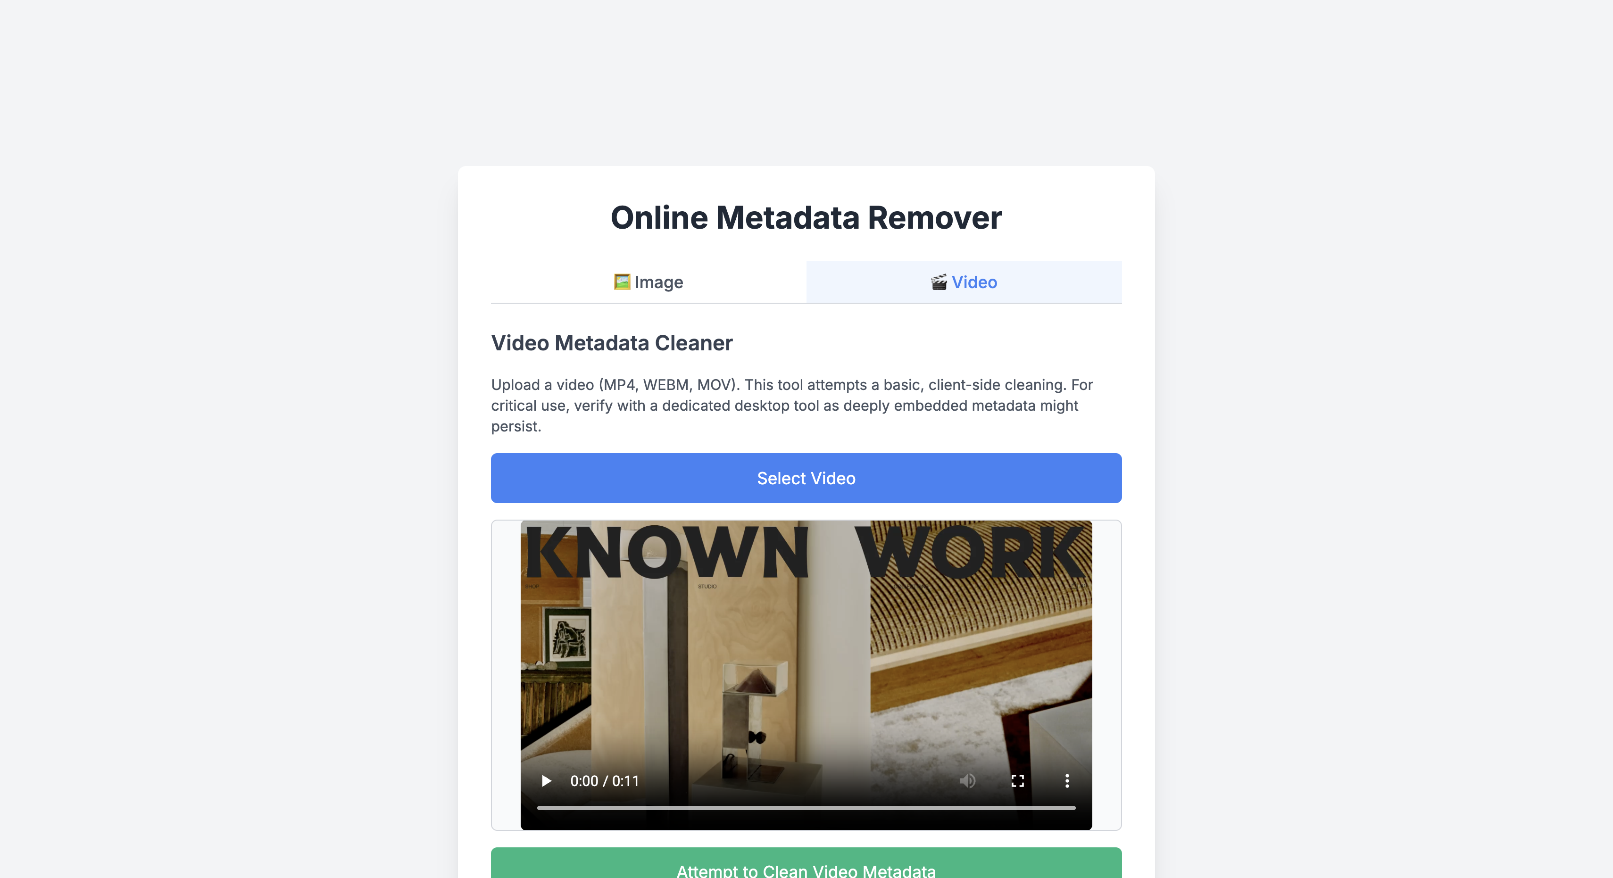
Task: Open the video player's three-dot options menu
Action: (x=1067, y=781)
